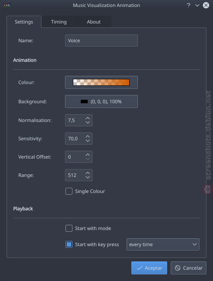Increase Sensitivity with the up arrow
Screen dimensions: 213x281
click(x=88, y=136)
